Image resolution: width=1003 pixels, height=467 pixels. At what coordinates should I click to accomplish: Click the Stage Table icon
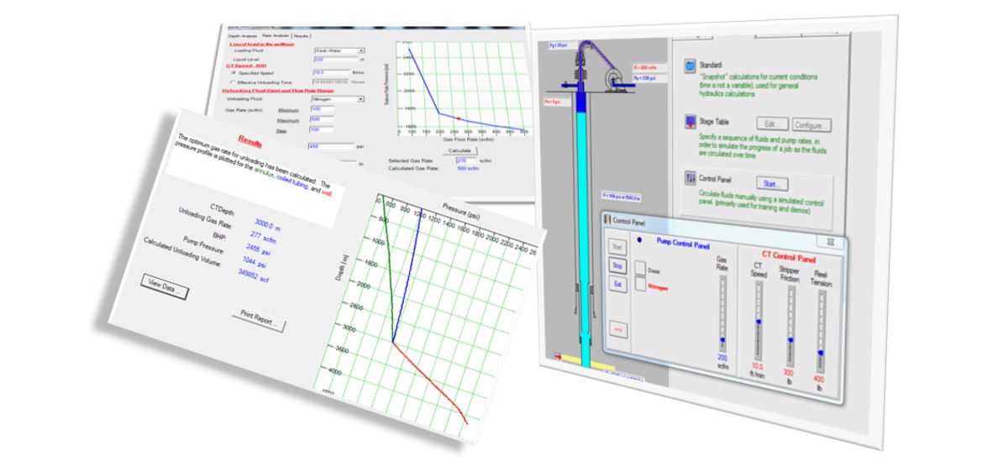[691, 124]
